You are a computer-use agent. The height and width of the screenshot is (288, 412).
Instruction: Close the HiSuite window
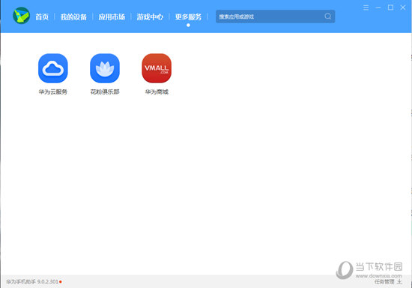[403, 7]
